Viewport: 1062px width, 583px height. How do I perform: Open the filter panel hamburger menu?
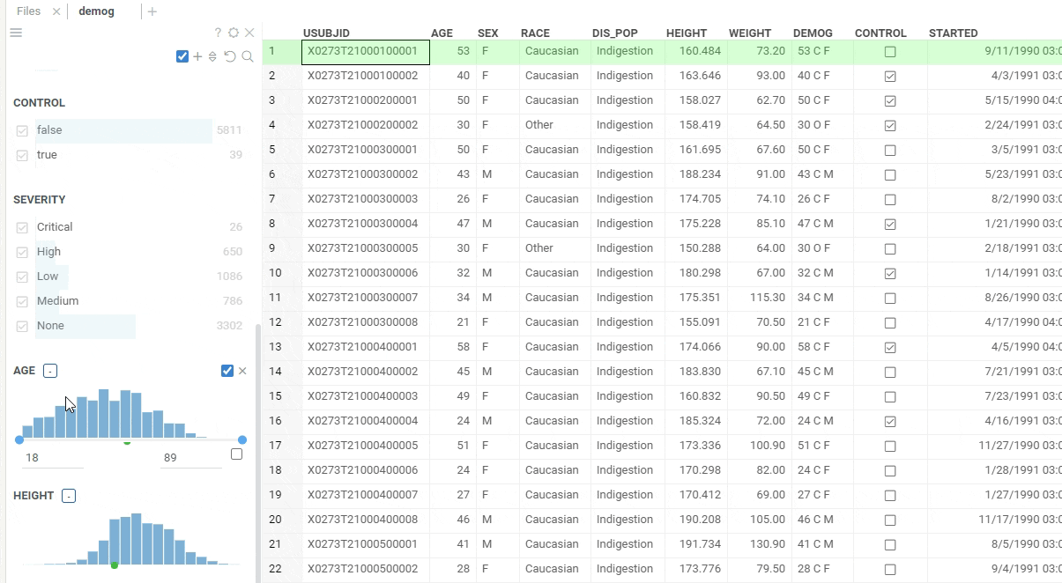[15, 33]
